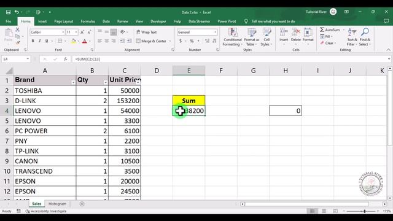
Task: Click the Orientation text angle icon
Action: pos(123,32)
